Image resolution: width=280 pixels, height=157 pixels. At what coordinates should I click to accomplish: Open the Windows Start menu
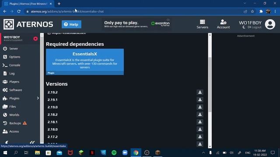(5, 153)
